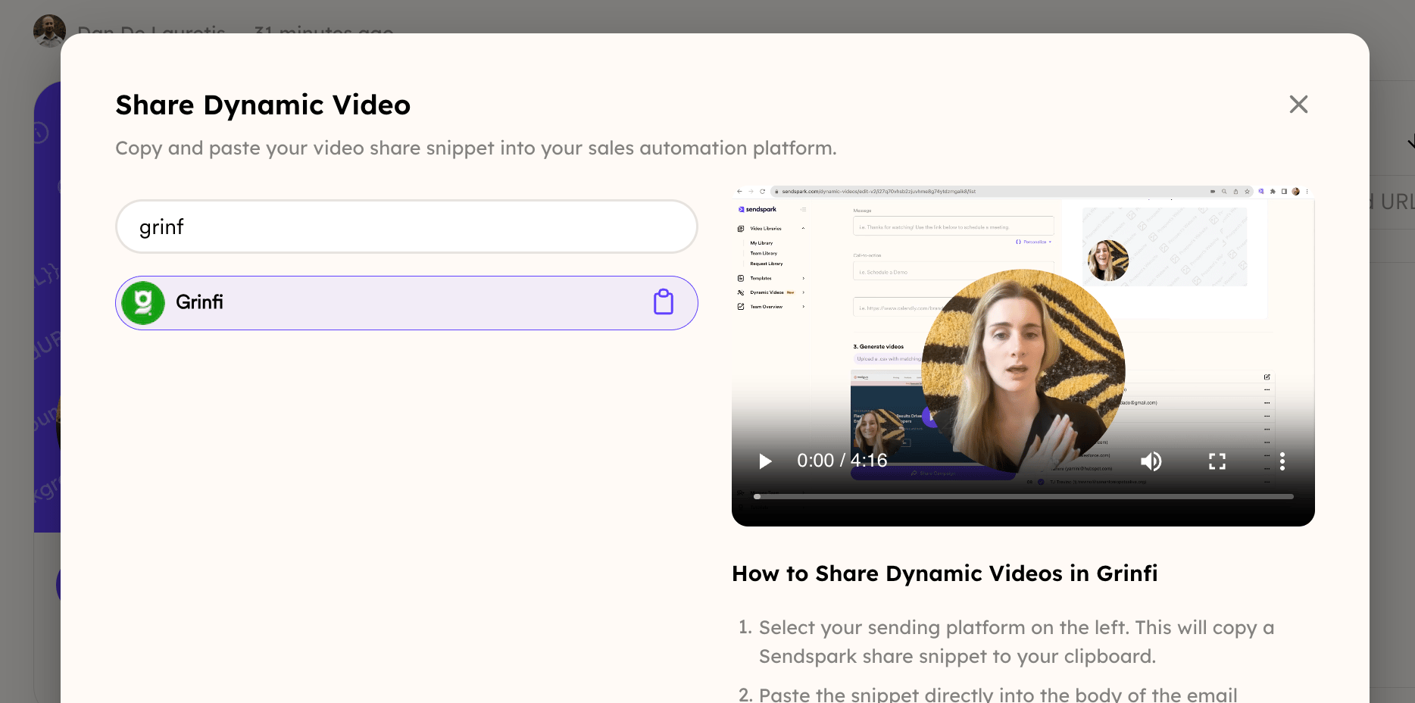Click the user avatar in the background page

tap(49, 30)
